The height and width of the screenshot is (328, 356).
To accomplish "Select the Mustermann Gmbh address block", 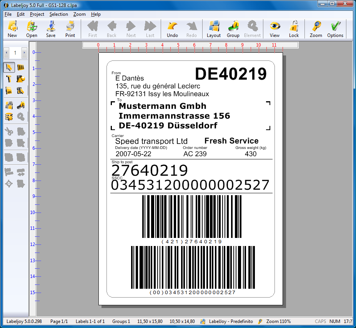I will coord(174,116).
